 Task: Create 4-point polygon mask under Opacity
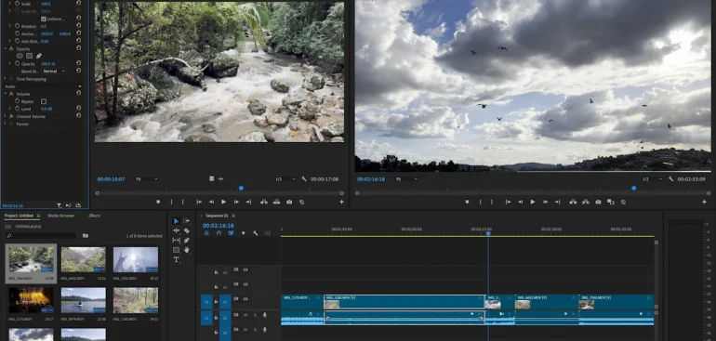point(29,56)
